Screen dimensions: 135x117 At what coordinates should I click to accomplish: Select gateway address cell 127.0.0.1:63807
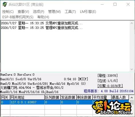click(27, 102)
